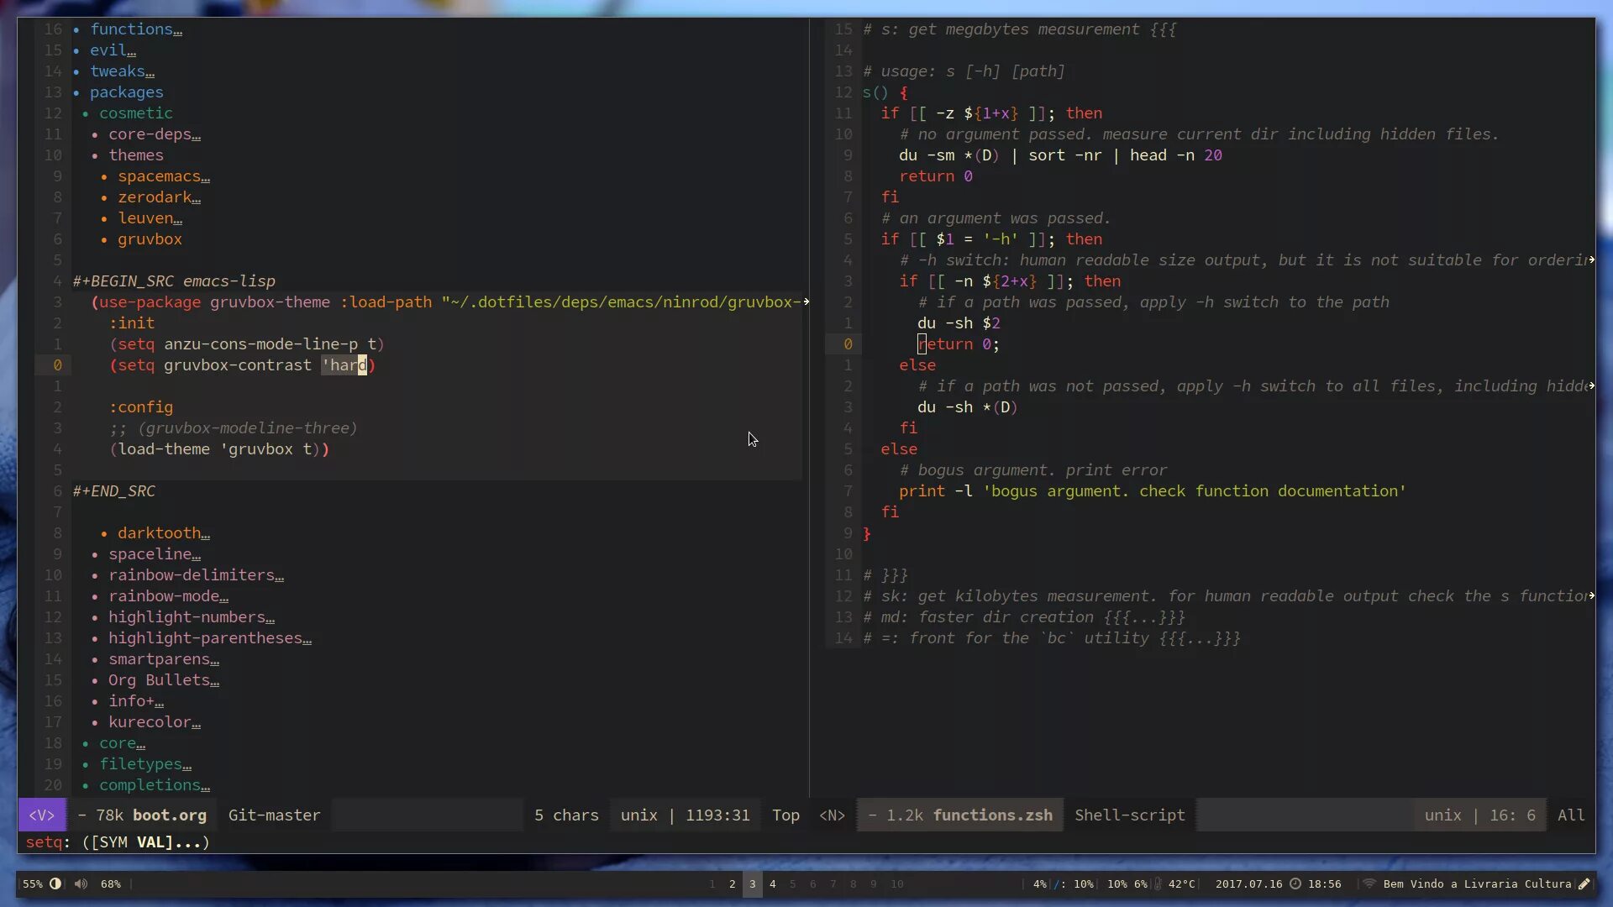Viewport: 1613px width, 907px height.
Task: Click the visual state <V> indicator
Action: tap(41, 815)
